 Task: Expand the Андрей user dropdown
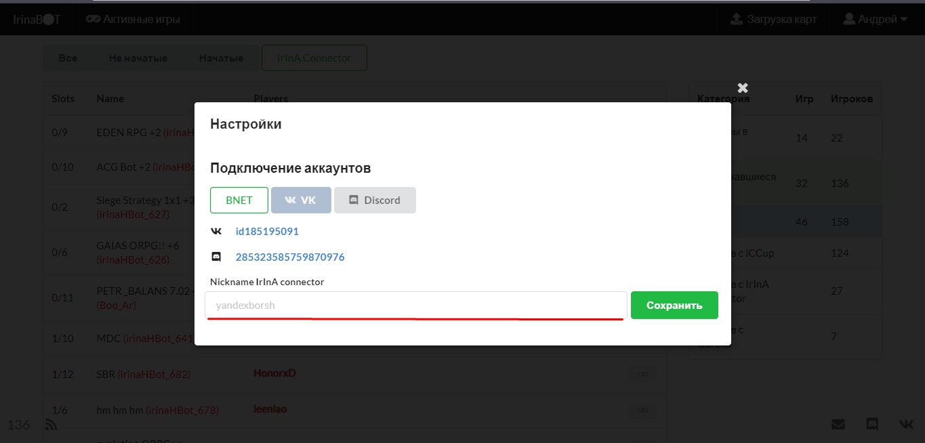875,19
